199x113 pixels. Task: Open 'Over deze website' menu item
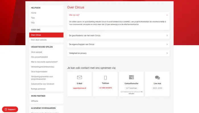click(39, 40)
